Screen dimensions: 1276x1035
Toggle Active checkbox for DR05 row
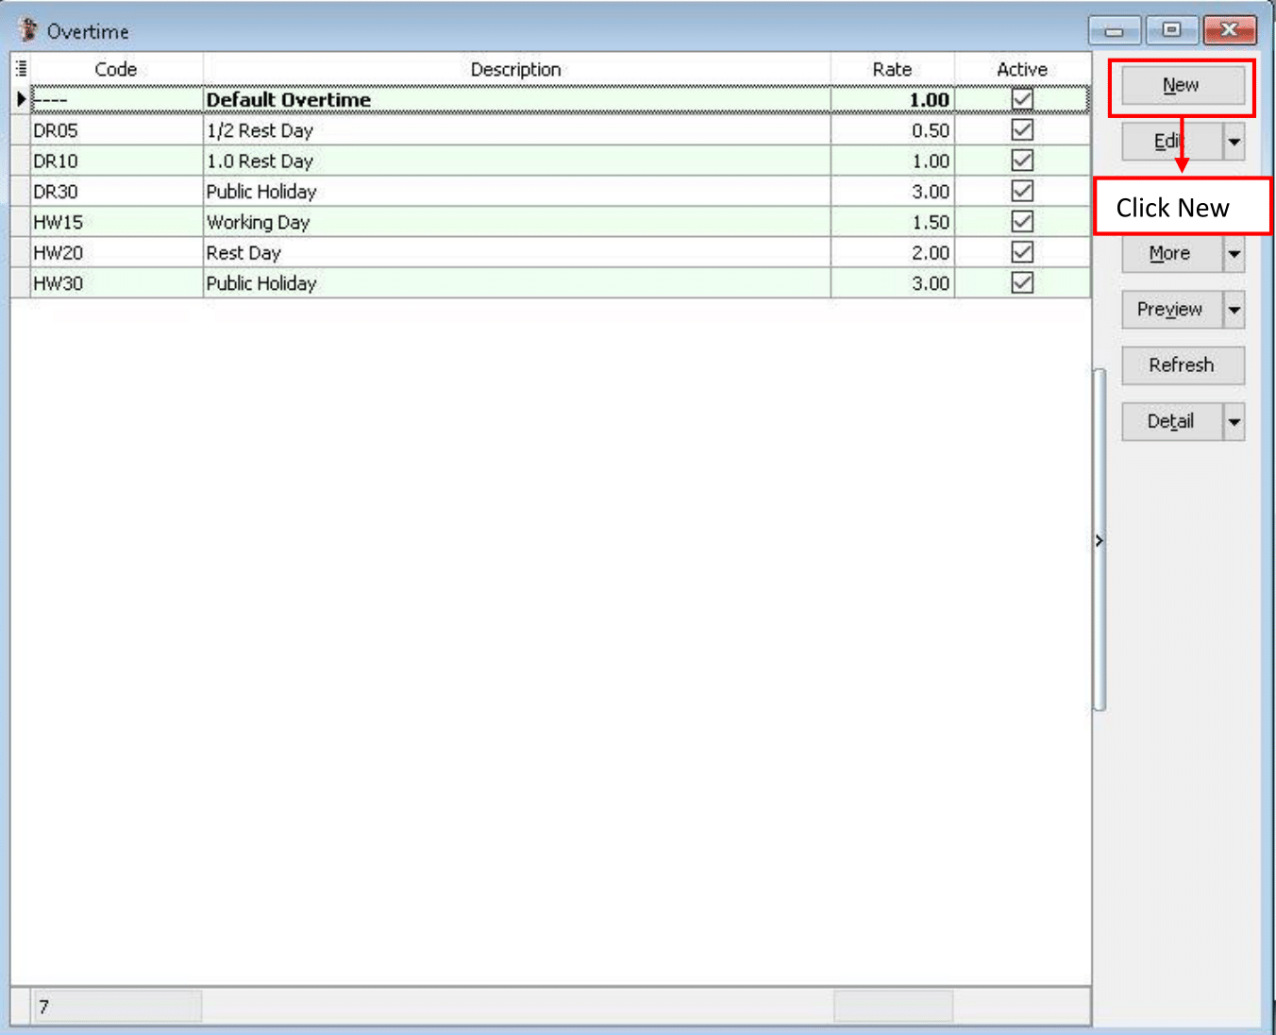pos(1022,130)
